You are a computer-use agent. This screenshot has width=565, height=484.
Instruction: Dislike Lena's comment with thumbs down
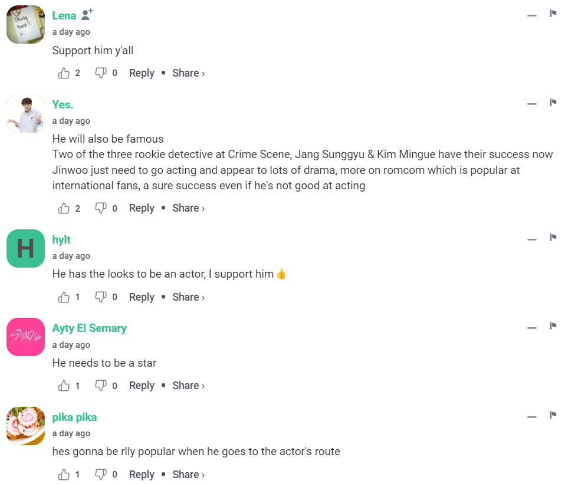click(101, 73)
